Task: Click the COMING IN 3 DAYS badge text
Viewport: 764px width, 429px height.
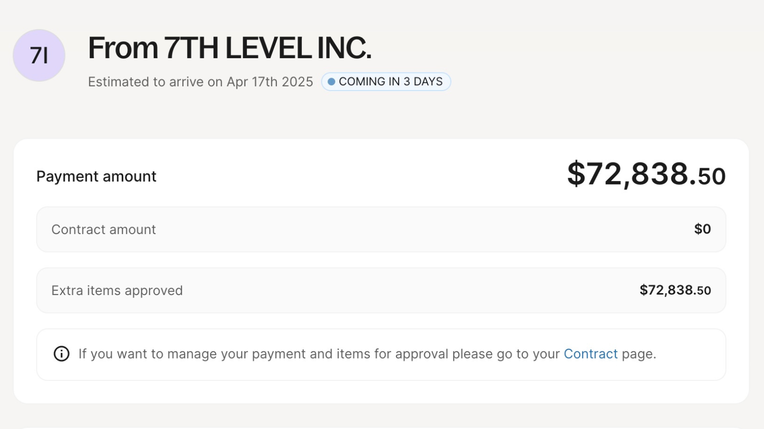Action: (x=391, y=82)
